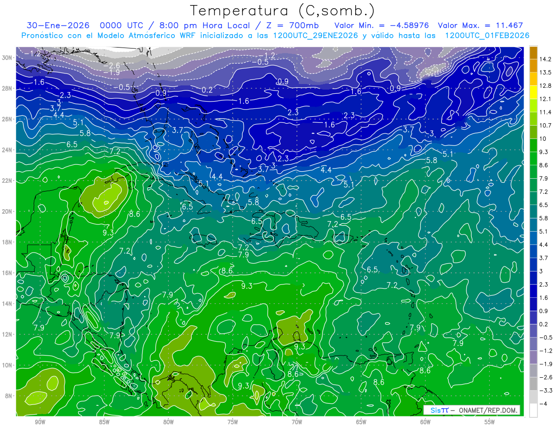Click the "28N" latitude axis label
Image resolution: width=555 pixels, height=428 pixels.
[x=8, y=88]
